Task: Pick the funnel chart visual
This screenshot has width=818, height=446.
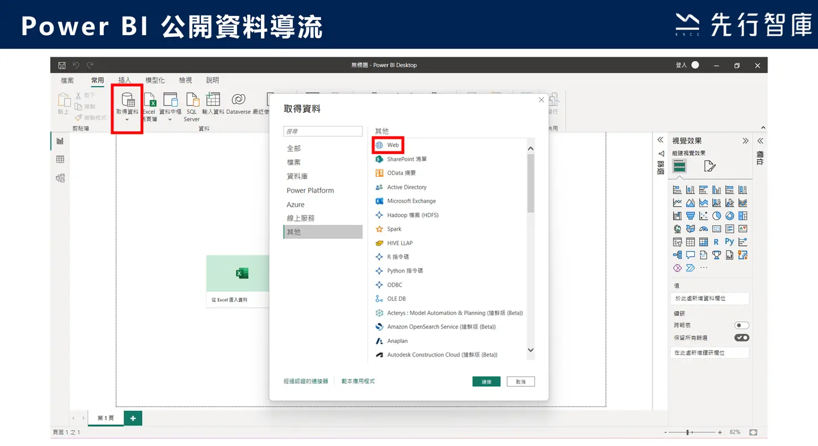Action: [690, 216]
